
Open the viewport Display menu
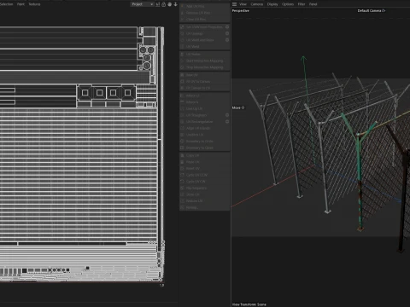272,4
